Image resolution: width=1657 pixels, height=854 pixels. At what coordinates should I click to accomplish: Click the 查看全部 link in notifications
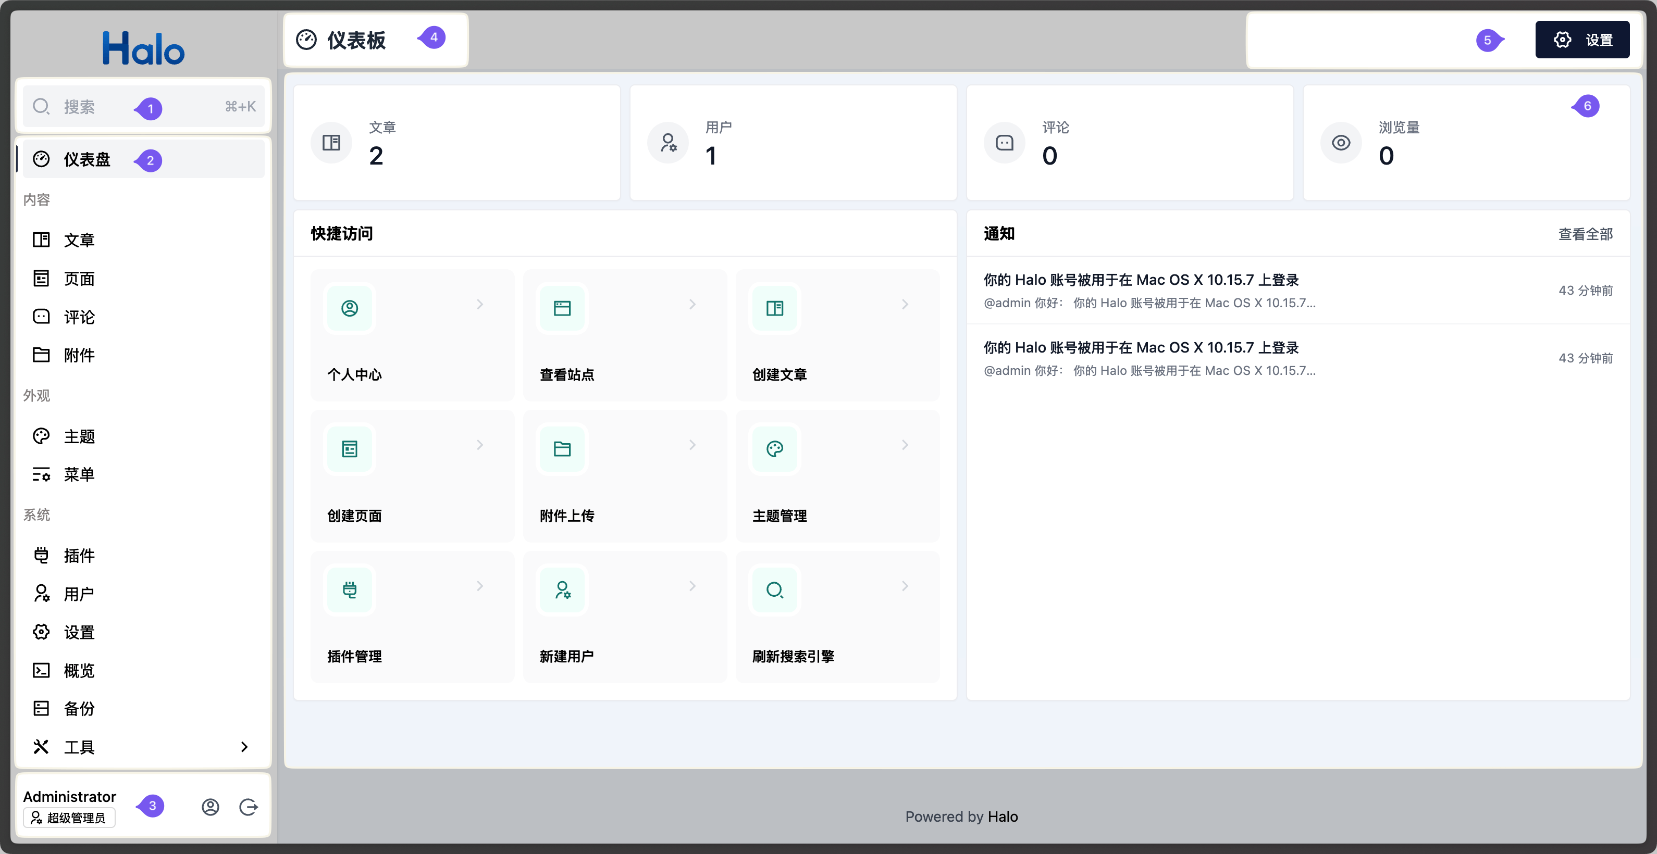1585,234
